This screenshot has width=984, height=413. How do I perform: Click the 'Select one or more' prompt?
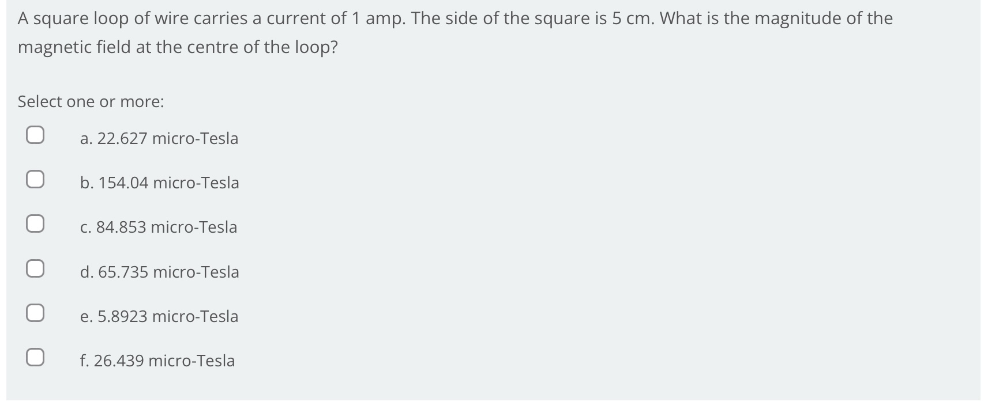click(x=91, y=101)
